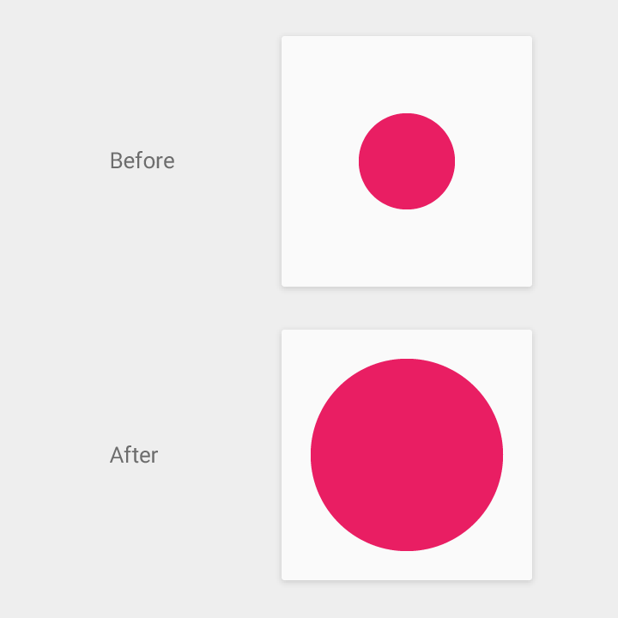The height and width of the screenshot is (618, 618).
Task: Click the center of the small pink circle
Action: 407,161
